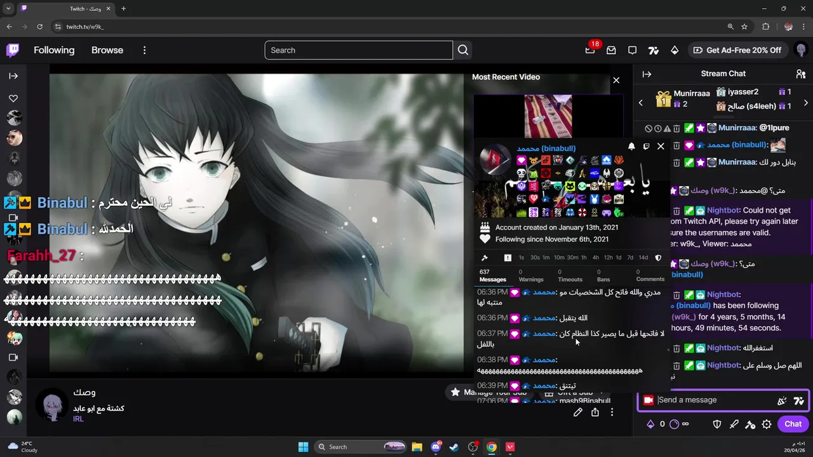This screenshot has width=813, height=457.
Task: Open Steam from the taskbar
Action: tap(454, 447)
